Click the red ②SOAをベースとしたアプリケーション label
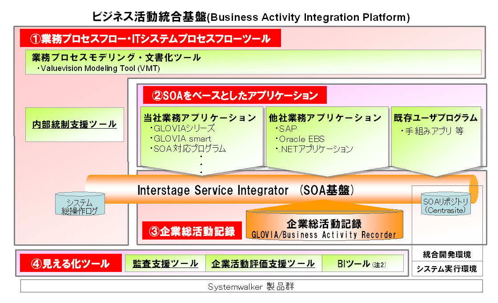 pyautogui.click(x=235, y=95)
